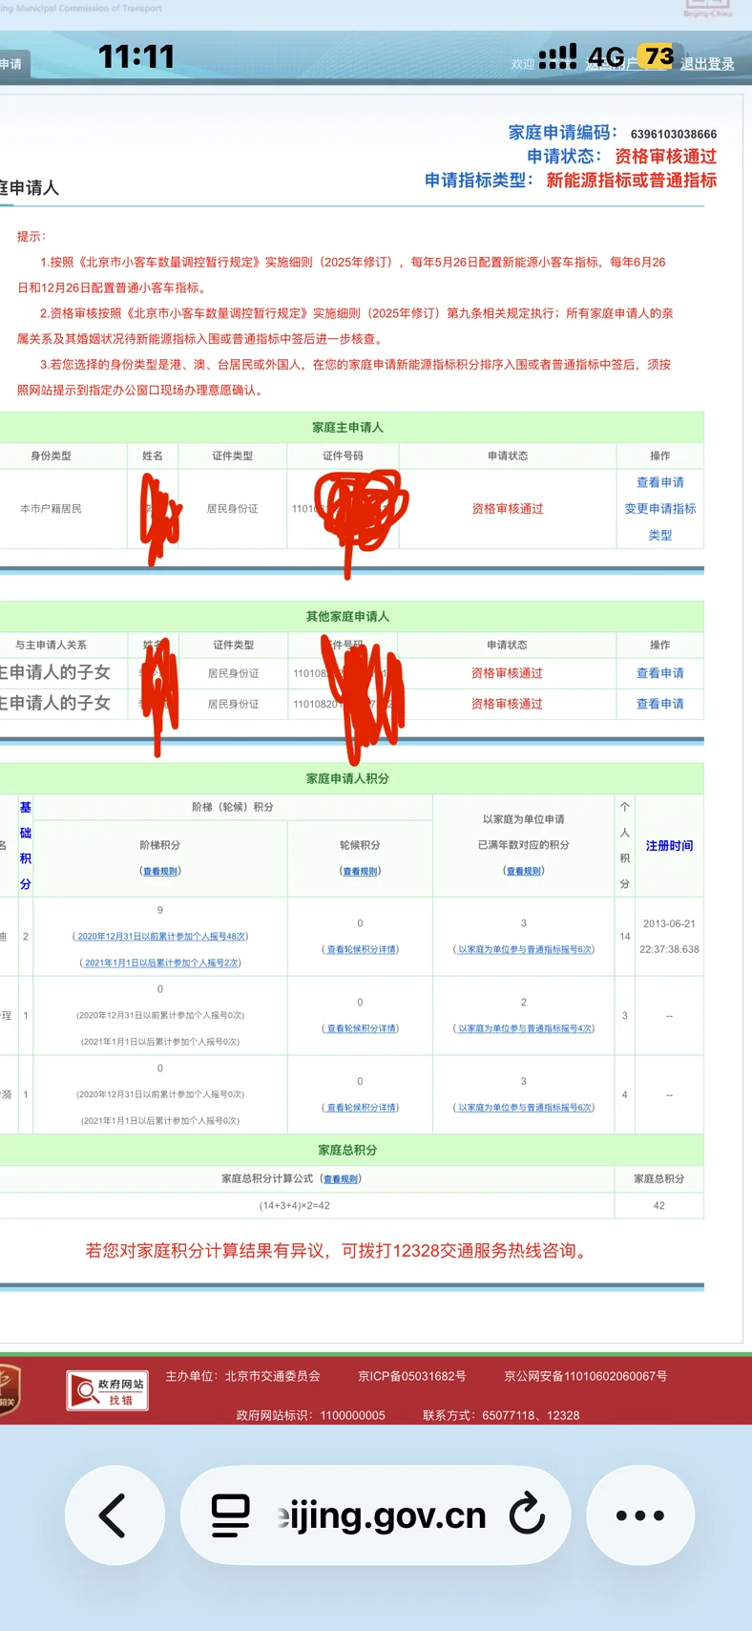The image size is (752, 1631).
Task: Click the 累计参加个人摇号48次 link
Action: (x=160, y=937)
